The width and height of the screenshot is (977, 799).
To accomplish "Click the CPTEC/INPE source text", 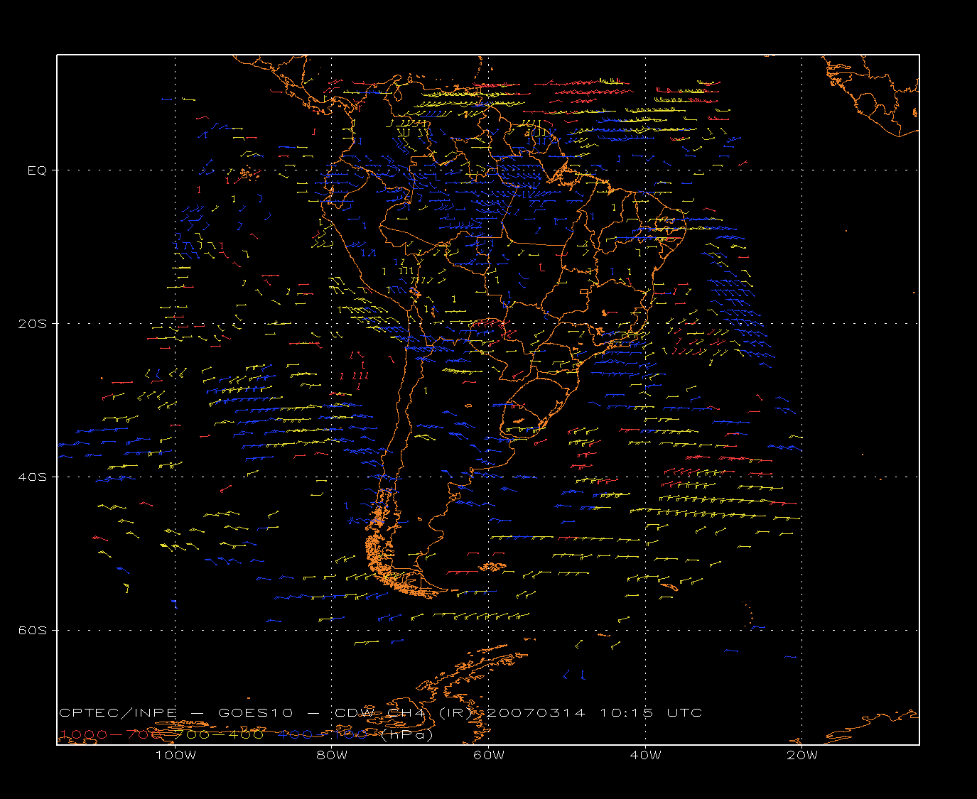I will tap(118, 713).
